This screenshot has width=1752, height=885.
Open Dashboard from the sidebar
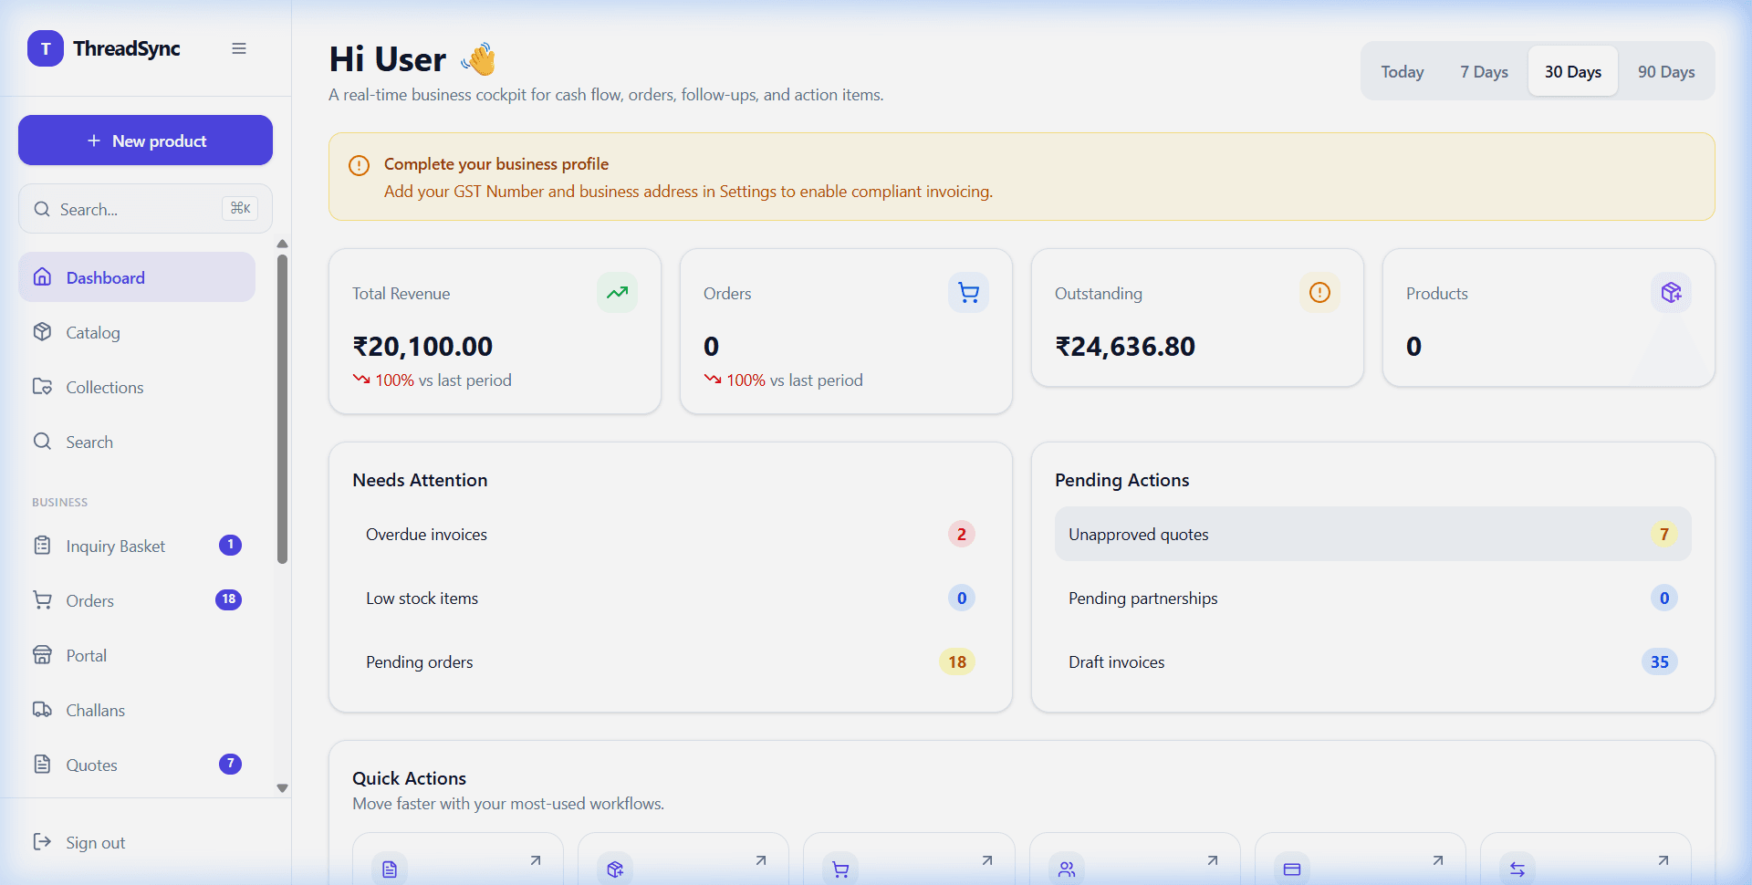coord(137,277)
